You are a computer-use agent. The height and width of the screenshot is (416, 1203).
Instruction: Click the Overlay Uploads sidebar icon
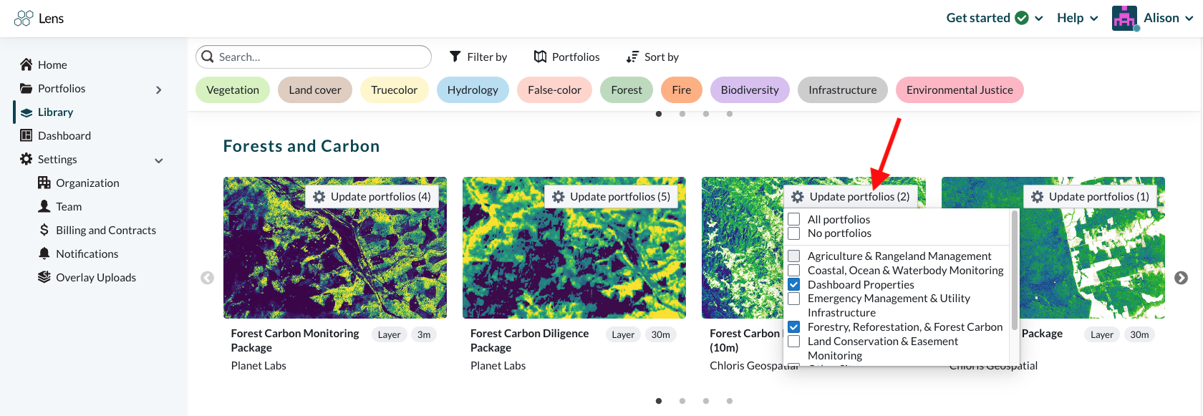coord(44,277)
